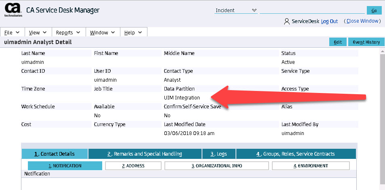385x190 pixels.
Task: Click the Log Out link
Action: (329, 21)
